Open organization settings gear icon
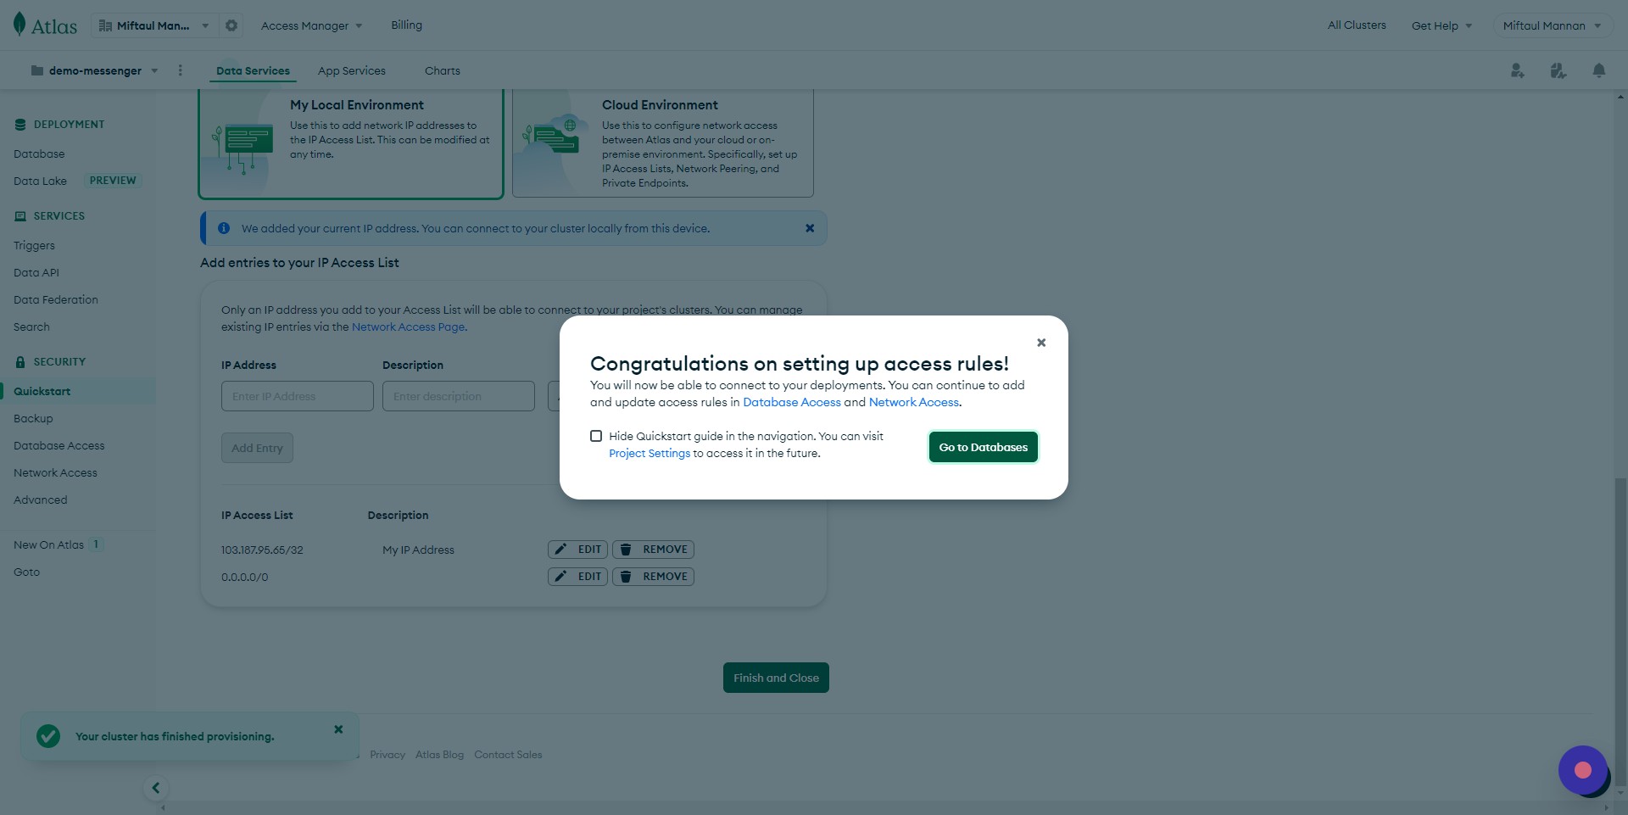This screenshot has height=815, width=1628. (231, 25)
